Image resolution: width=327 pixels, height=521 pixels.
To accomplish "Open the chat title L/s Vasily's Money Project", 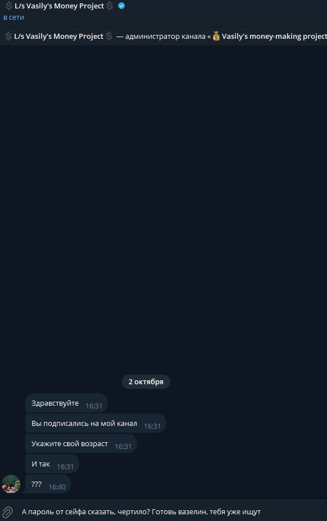I will (60, 6).
